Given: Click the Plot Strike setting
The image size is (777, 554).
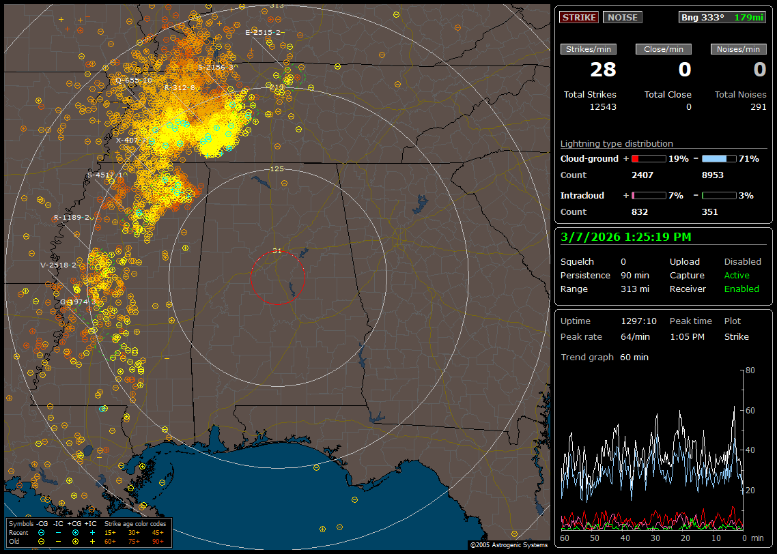Looking at the screenshot, I should [736, 336].
